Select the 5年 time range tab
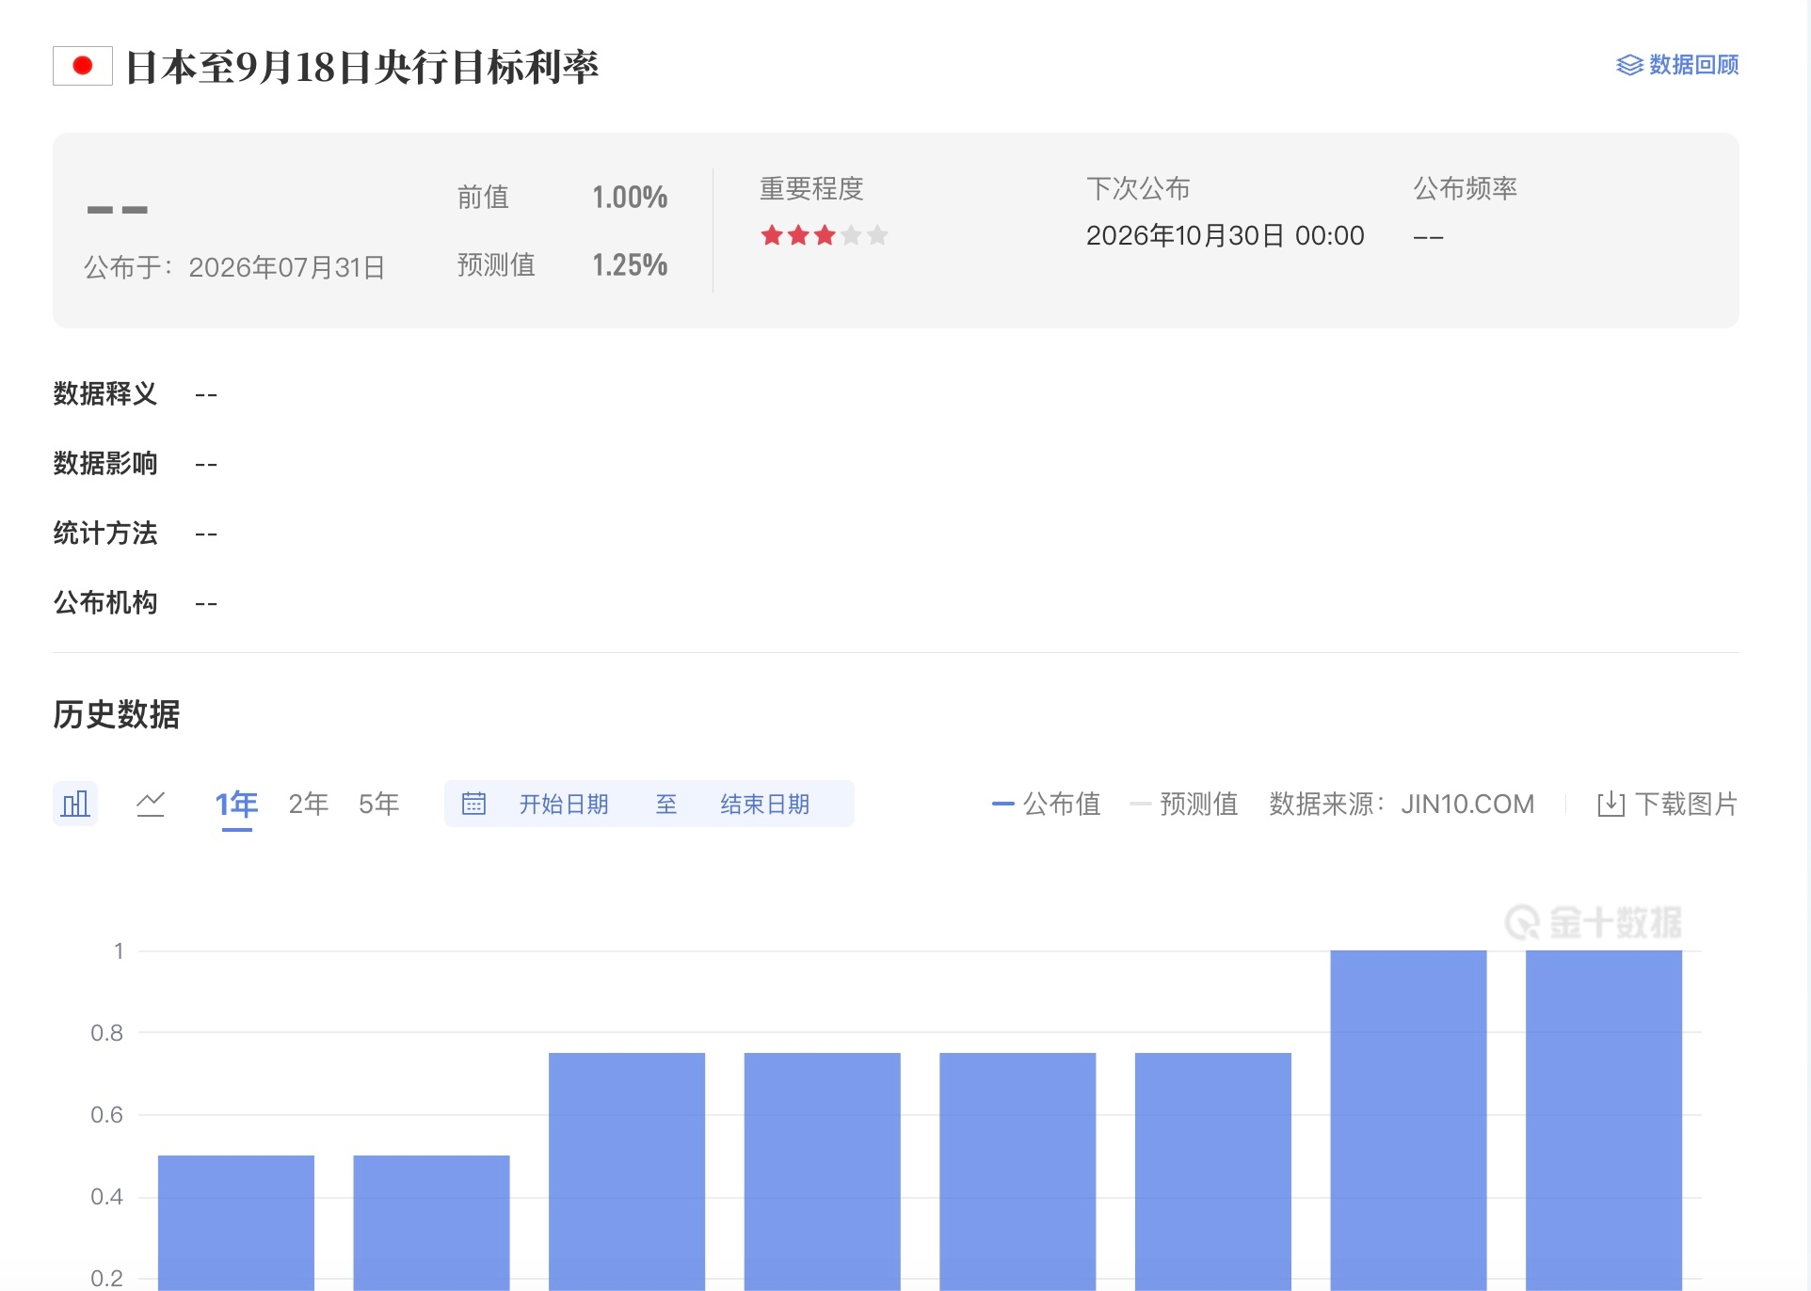The width and height of the screenshot is (1811, 1291). pyautogui.click(x=379, y=804)
